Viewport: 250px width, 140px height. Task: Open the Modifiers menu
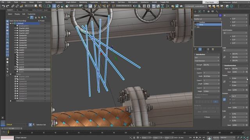pos(48,2)
